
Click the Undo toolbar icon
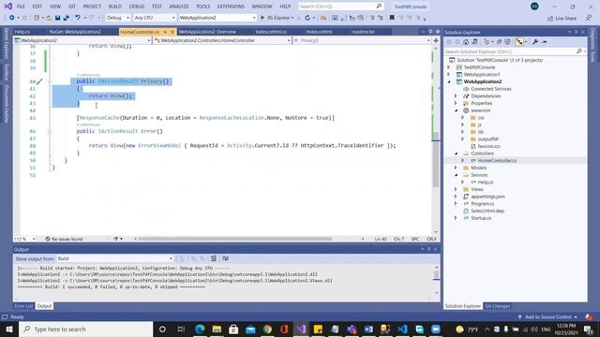[x=78, y=18]
